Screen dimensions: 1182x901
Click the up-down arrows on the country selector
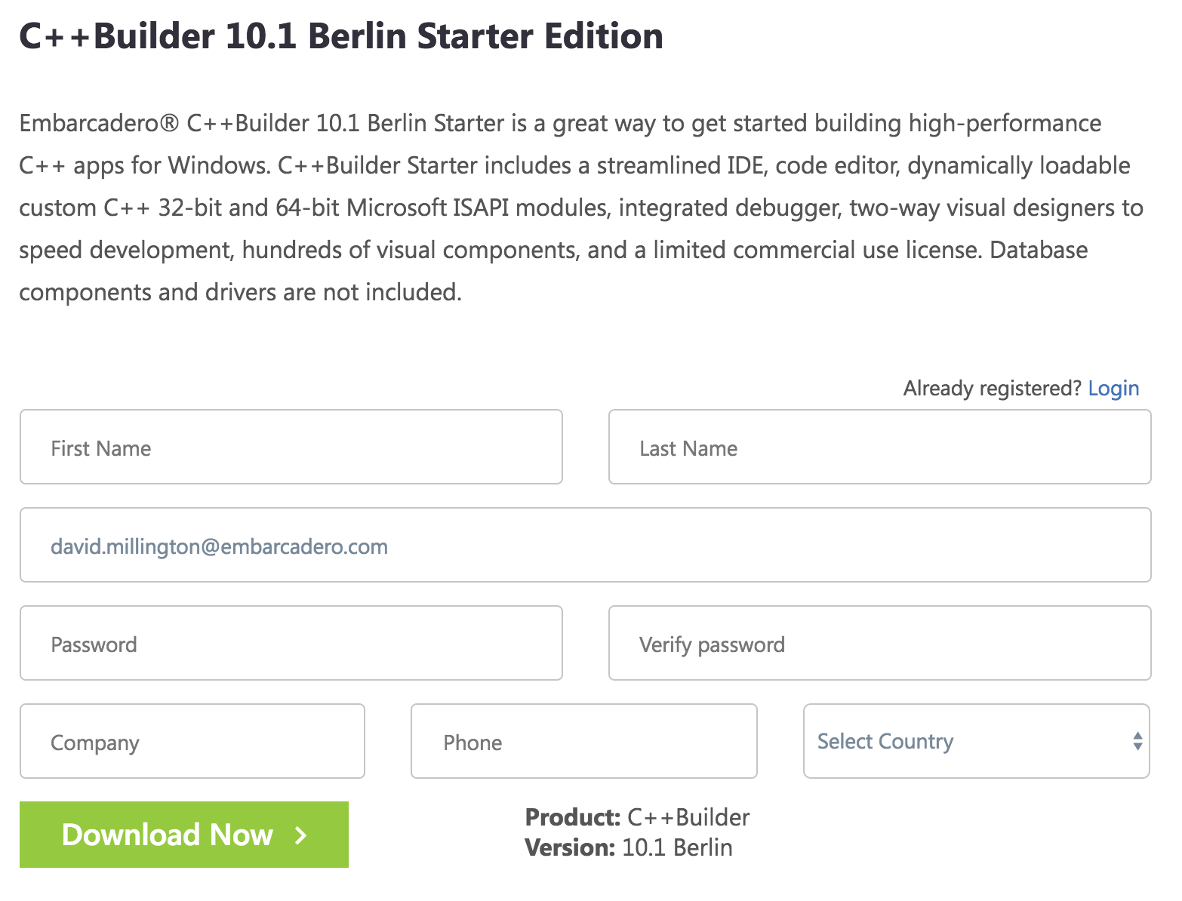pos(1137,741)
